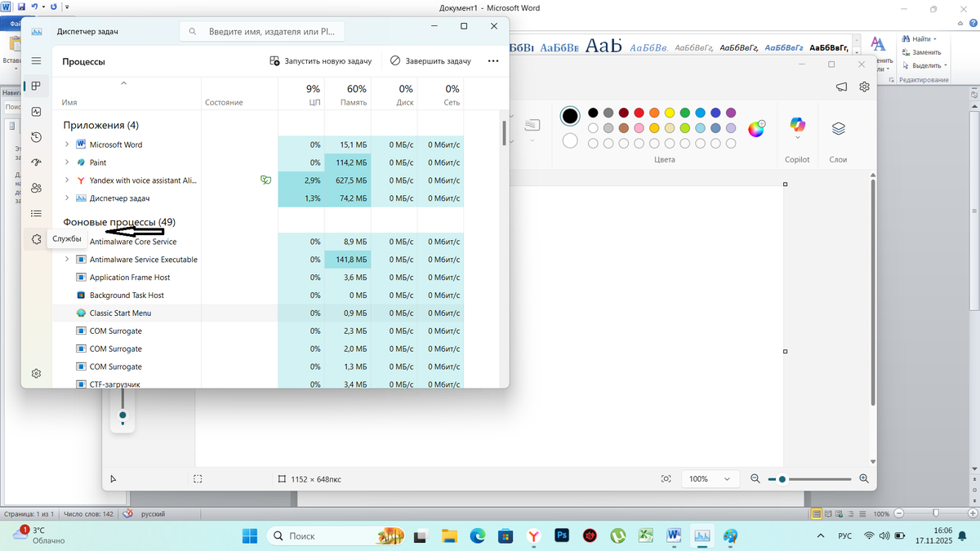Click Запустить новую задачу button

[x=320, y=61]
